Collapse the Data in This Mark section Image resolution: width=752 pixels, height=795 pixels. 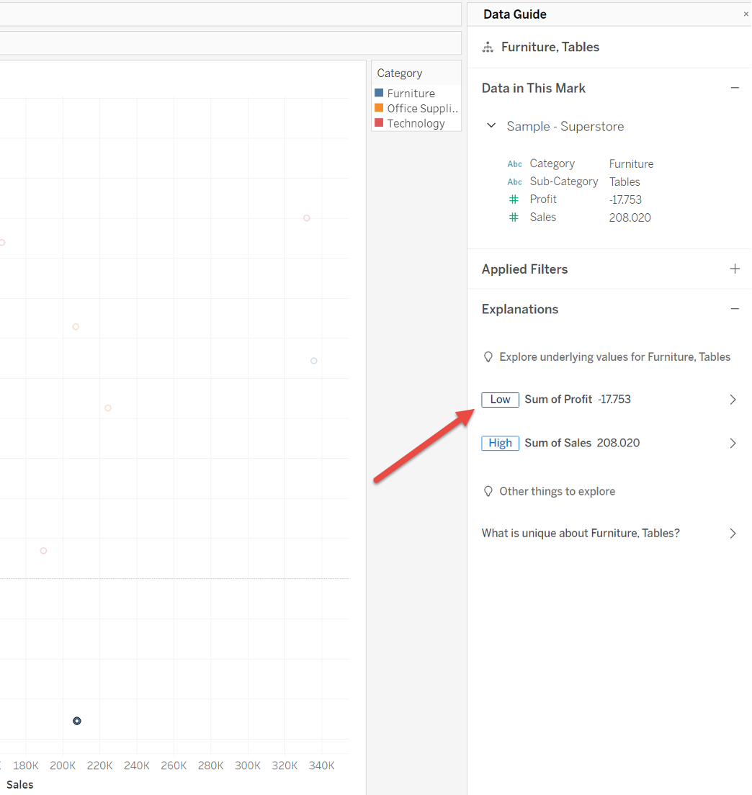(x=734, y=88)
